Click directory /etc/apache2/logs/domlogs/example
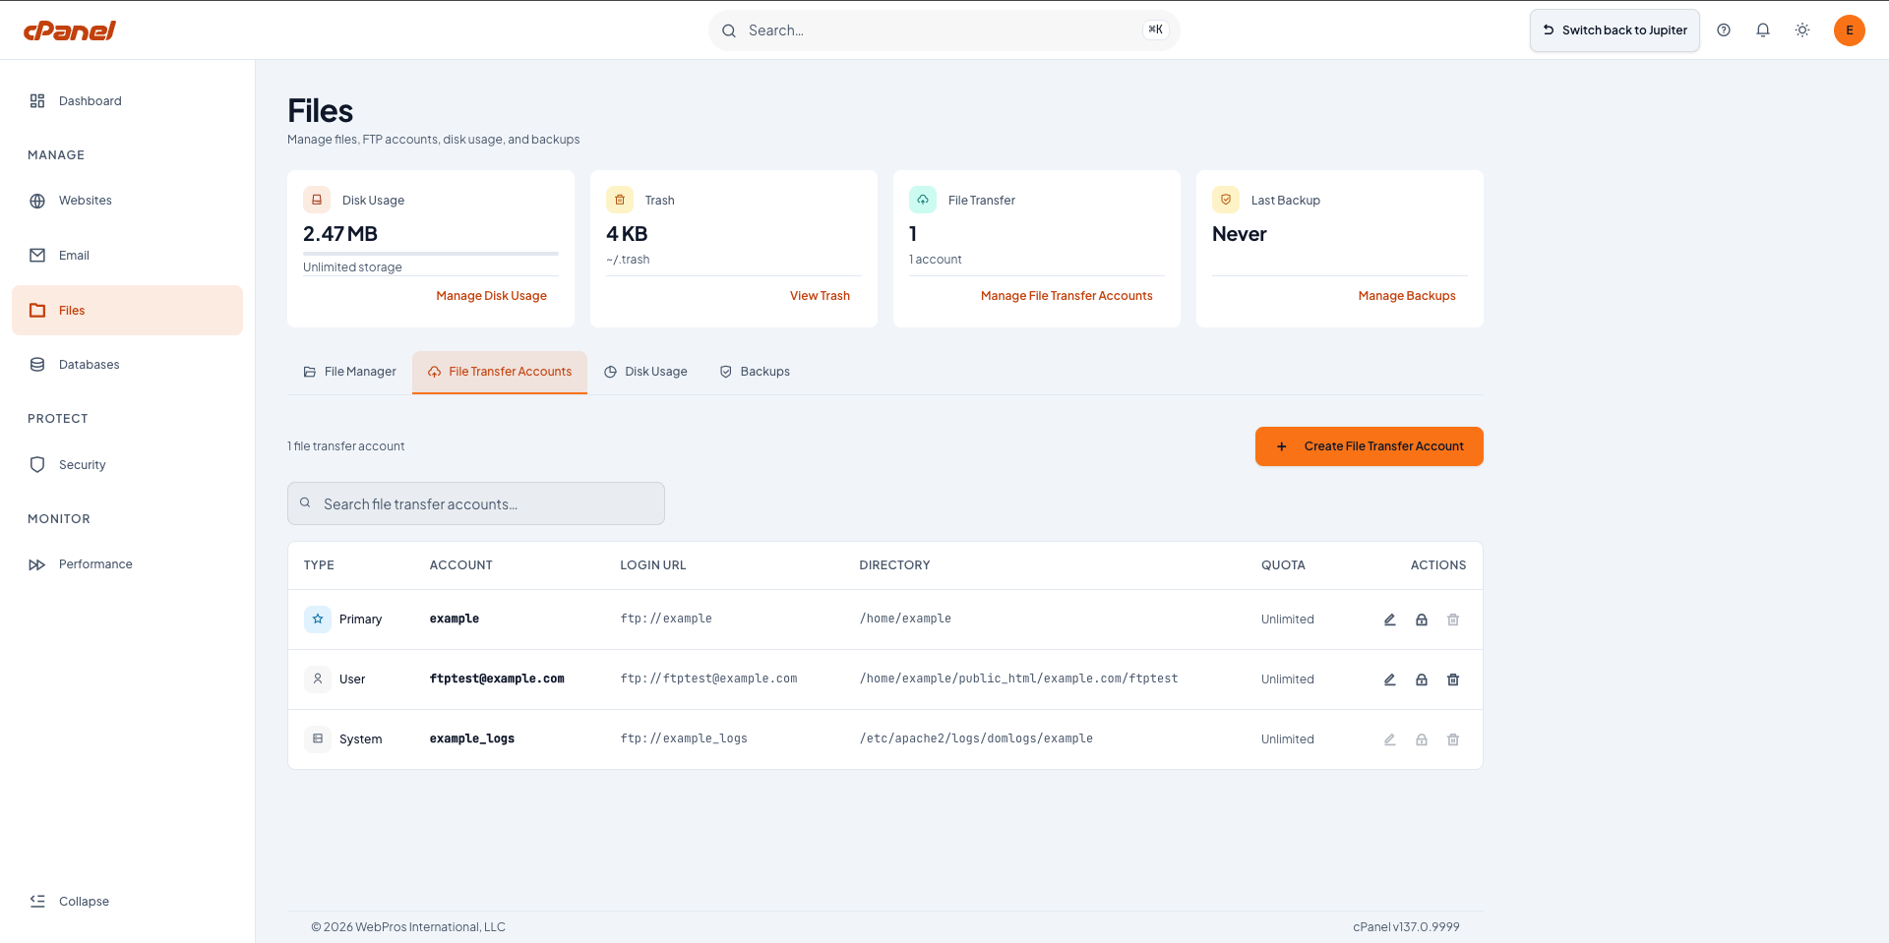Viewport: 1889px width, 943px height. point(976,738)
